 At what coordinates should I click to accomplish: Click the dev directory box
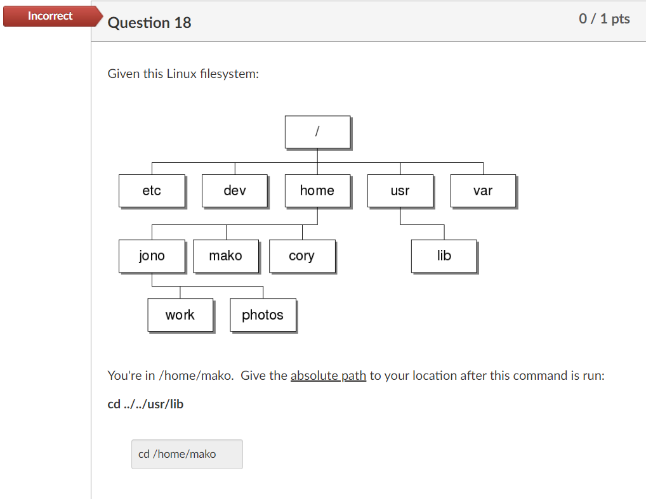[x=235, y=190]
